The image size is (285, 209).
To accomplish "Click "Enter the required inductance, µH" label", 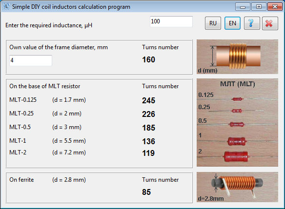I will pos(49,25).
